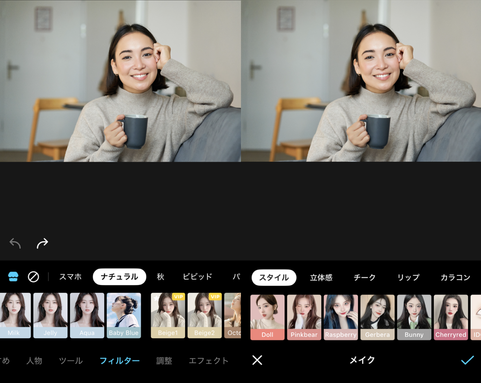Cancel makeup with the X icon
The height and width of the screenshot is (383, 481).
(x=257, y=360)
